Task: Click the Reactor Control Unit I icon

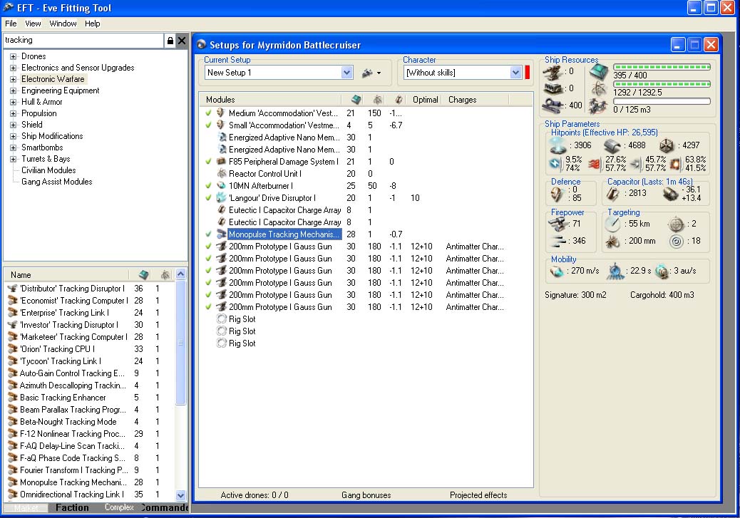Action: [x=221, y=174]
